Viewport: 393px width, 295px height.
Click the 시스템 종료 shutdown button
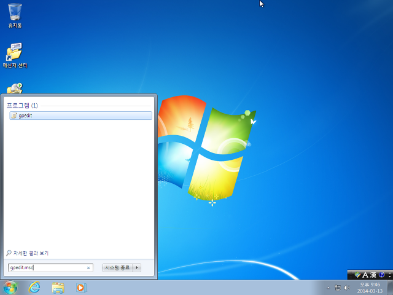[117, 268]
